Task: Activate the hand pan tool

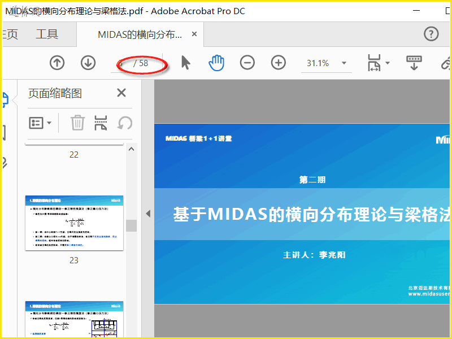Action: click(x=216, y=63)
